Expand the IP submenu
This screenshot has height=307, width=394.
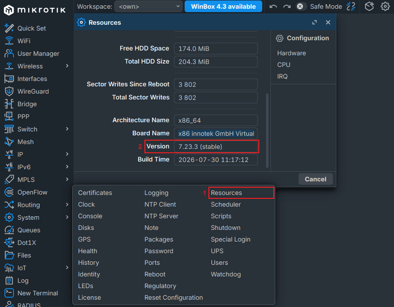point(67,154)
